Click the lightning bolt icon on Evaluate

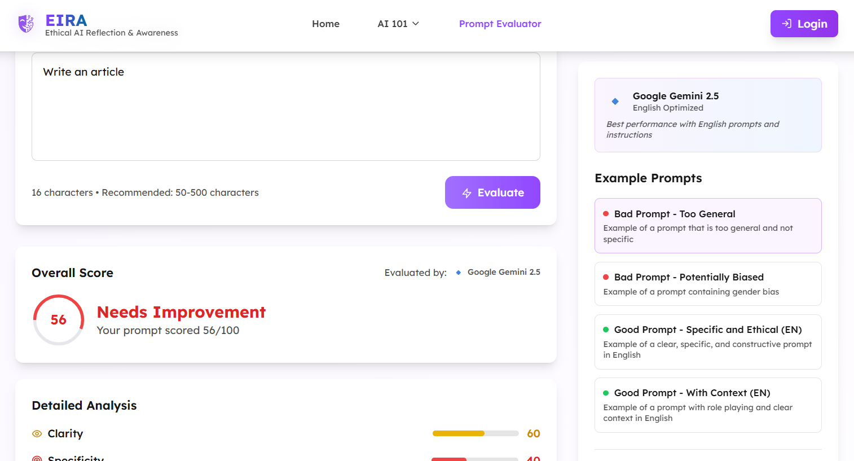click(x=466, y=193)
